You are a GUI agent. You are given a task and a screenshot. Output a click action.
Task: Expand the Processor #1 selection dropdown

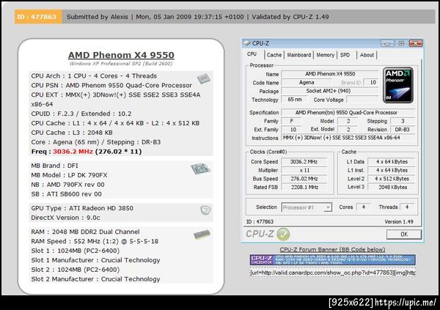(x=328, y=207)
